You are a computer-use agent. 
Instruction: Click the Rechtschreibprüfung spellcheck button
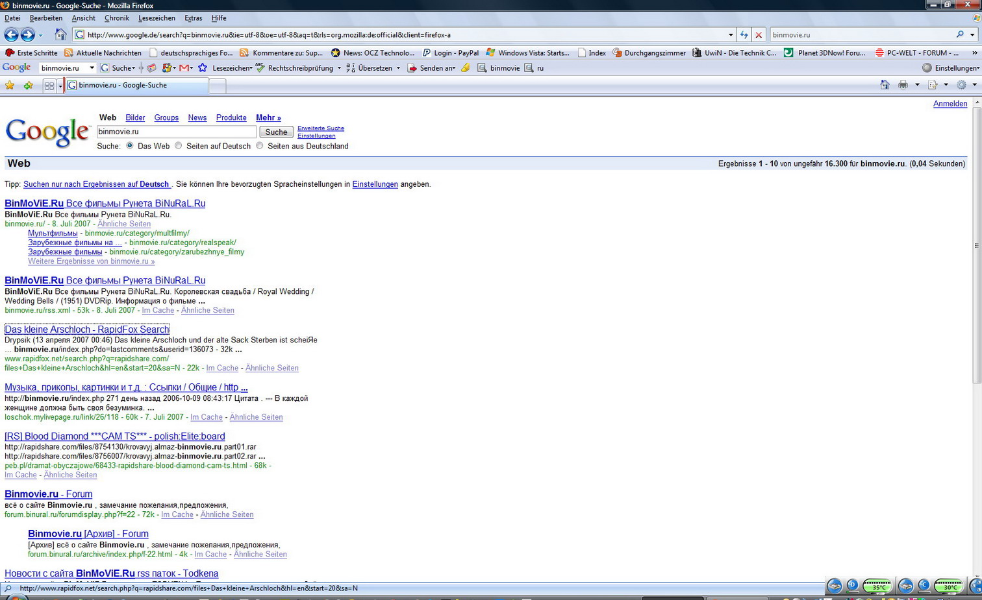294,67
